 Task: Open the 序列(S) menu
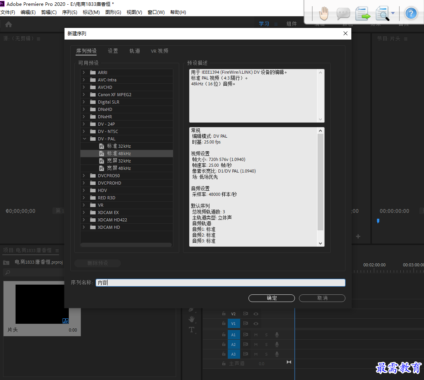(70, 12)
